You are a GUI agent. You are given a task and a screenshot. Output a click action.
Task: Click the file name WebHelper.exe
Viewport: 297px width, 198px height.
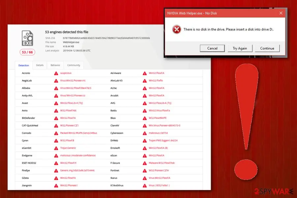(x=71, y=42)
